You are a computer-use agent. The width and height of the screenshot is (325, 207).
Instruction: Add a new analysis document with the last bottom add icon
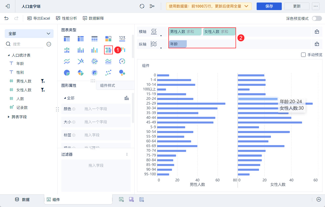[x=142, y=199]
